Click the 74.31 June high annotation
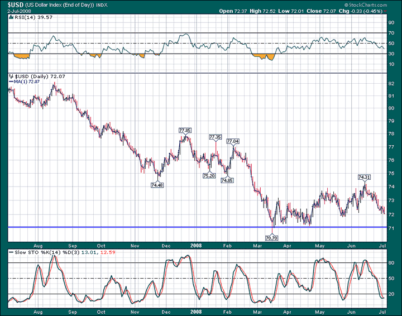Image resolution: width=402 pixels, height=316 pixels. [365, 177]
